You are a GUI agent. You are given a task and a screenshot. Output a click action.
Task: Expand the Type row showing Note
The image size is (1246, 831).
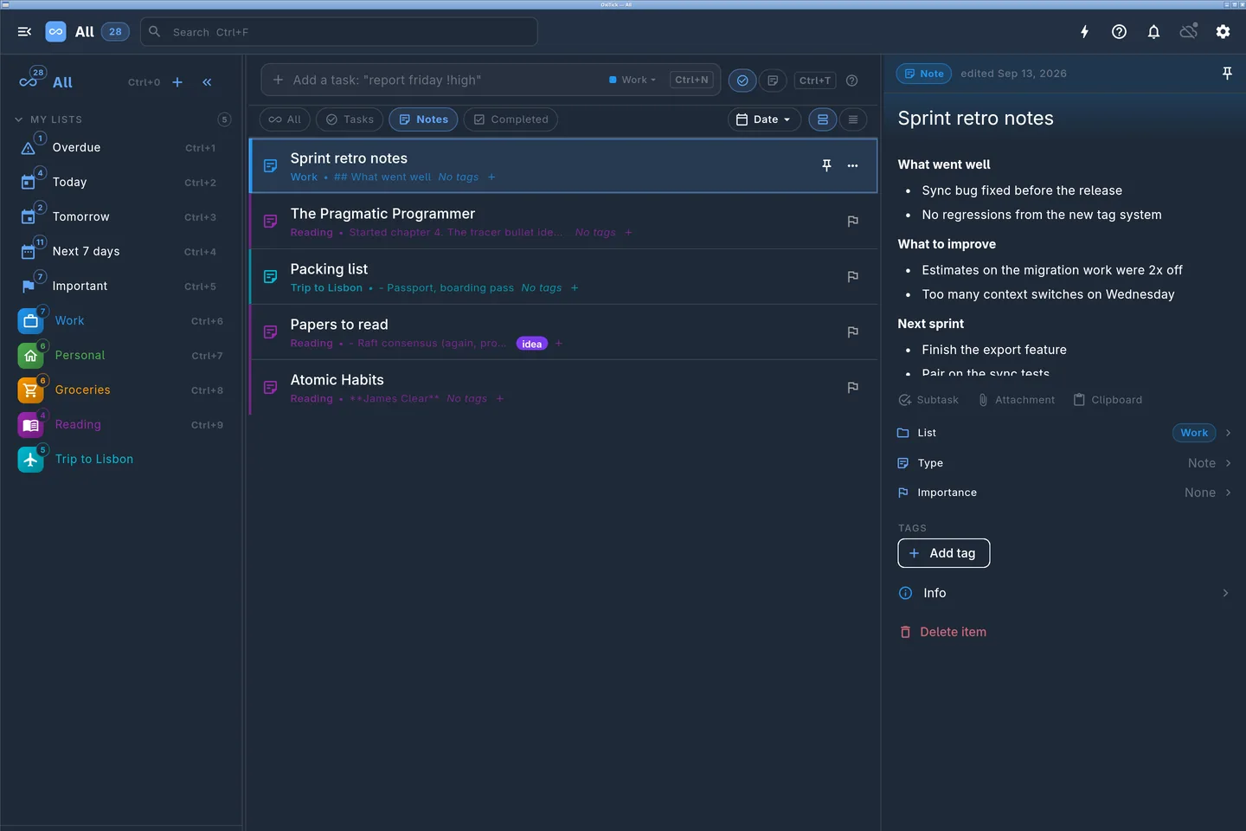coord(1063,463)
